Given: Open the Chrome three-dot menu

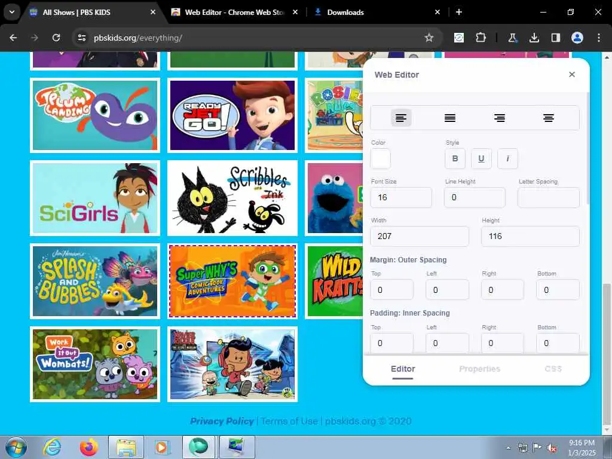Looking at the screenshot, I should pos(599,38).
